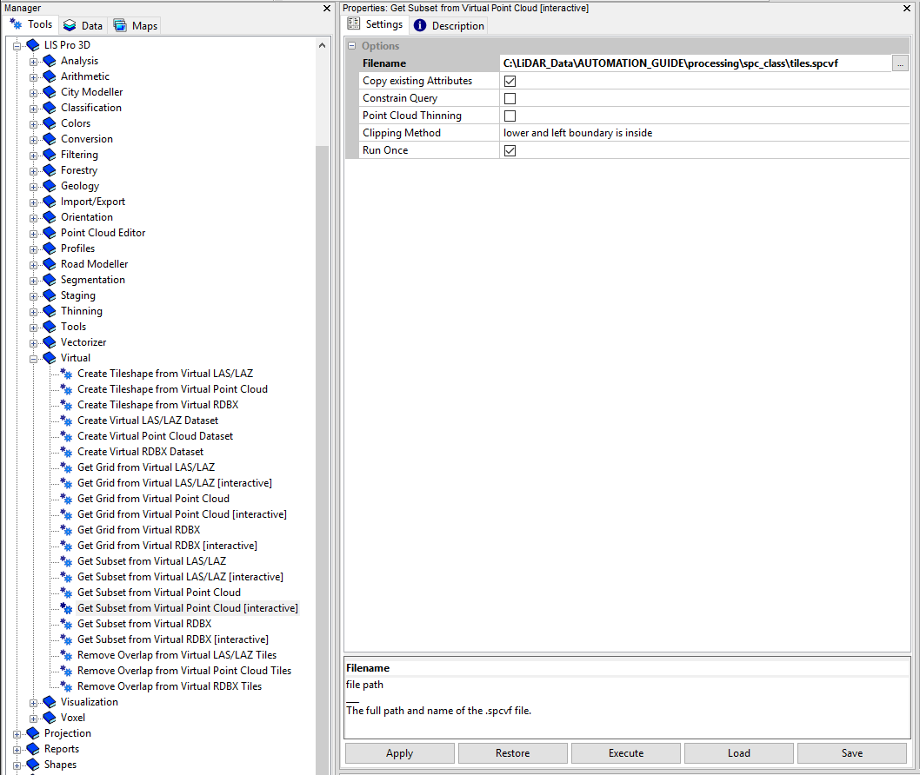The image size is (920, 775).
Task: Click the Manager tree vertical scrollbar
Action: (x=322, y=434)
